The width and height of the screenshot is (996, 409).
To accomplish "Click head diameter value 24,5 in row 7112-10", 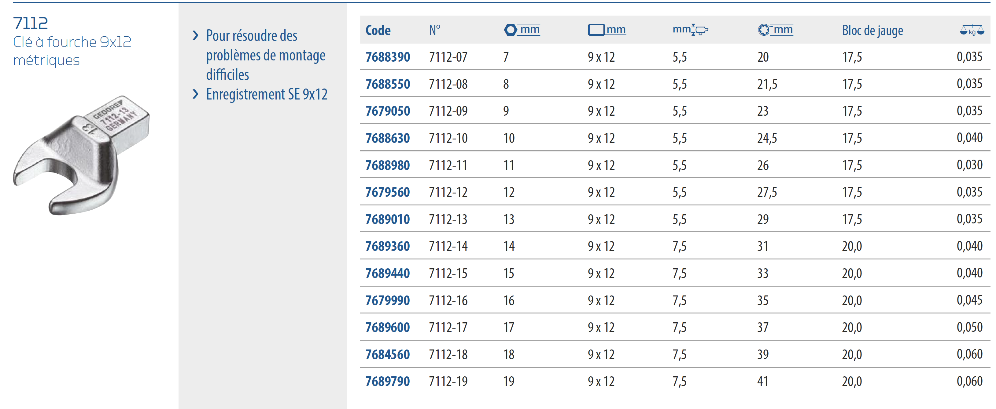I will point(767,138).
